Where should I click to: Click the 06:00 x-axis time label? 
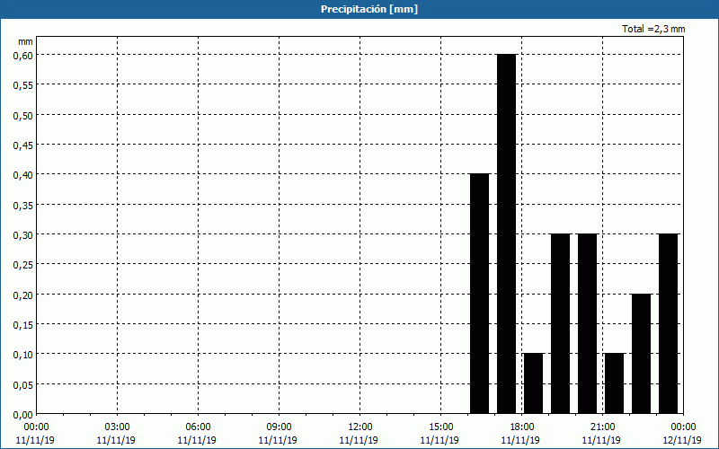click(x=198, y=427)
